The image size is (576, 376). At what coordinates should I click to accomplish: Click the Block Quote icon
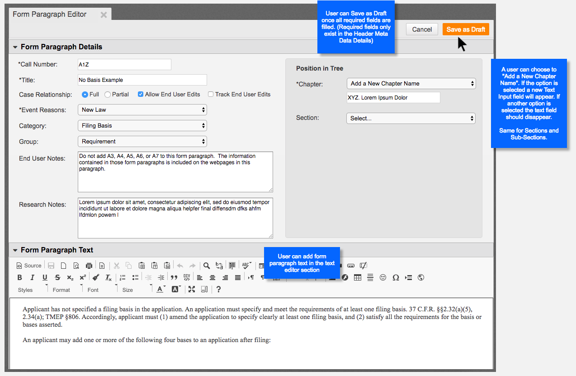click(174, 277)
